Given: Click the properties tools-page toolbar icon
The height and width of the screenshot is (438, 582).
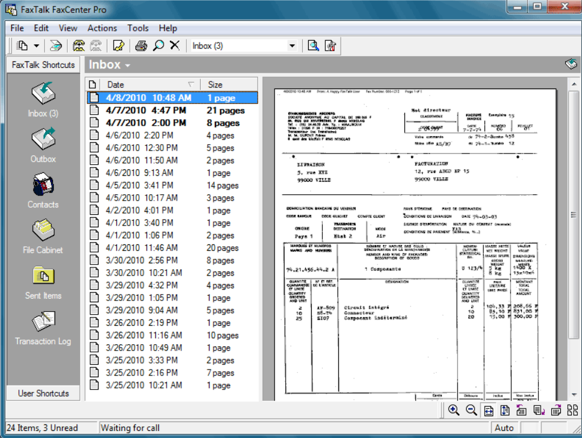Looking at the screenshot, I should pos(330,45).
